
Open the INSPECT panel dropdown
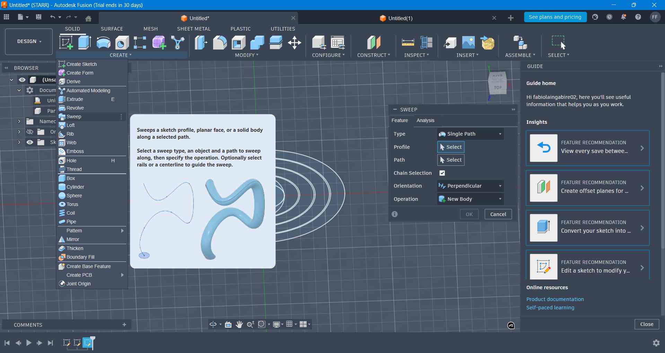click(417, 55)
